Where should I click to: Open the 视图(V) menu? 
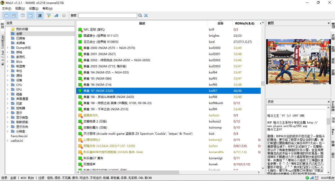(20, 8)
